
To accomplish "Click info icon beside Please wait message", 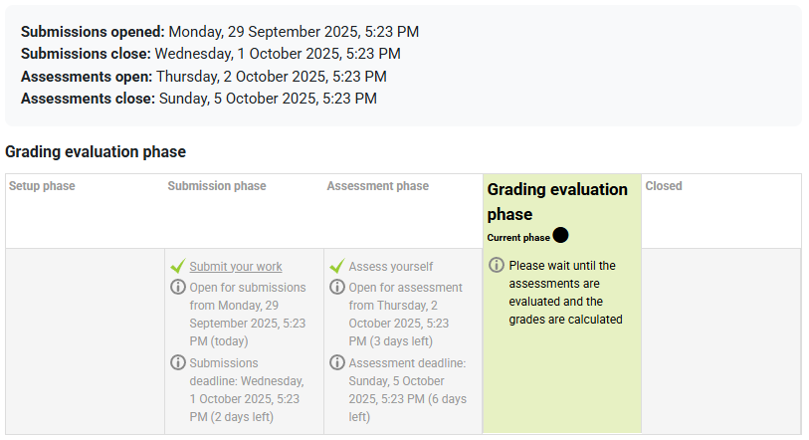I will 497,265.
